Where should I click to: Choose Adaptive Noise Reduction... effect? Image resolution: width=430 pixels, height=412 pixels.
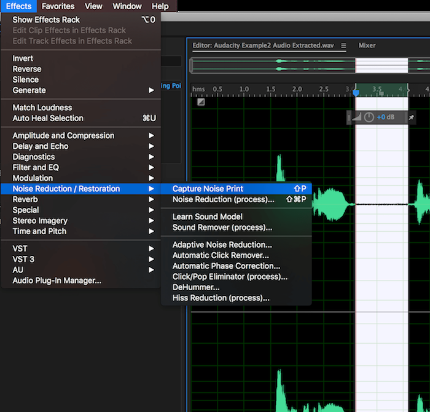pyautogui.click(x=222, y=245)
